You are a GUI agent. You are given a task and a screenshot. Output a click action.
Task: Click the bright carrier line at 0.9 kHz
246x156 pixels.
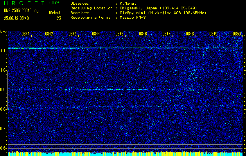tap(125, 90)
